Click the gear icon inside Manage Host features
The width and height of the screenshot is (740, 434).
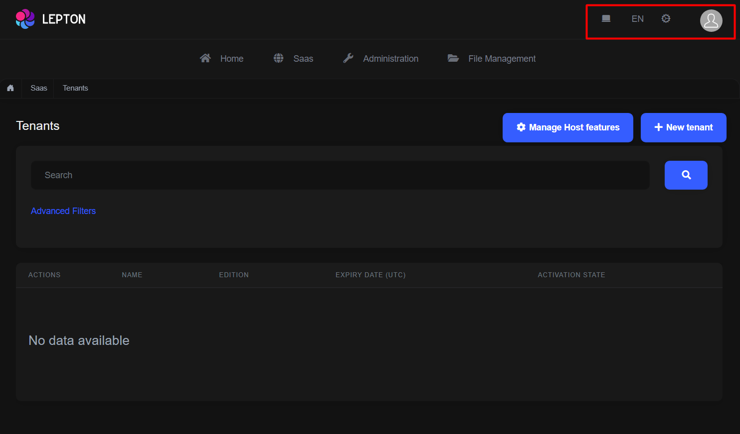521,127
